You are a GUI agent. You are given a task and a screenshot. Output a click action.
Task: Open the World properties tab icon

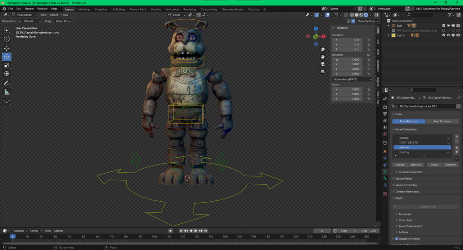[385, 134]
